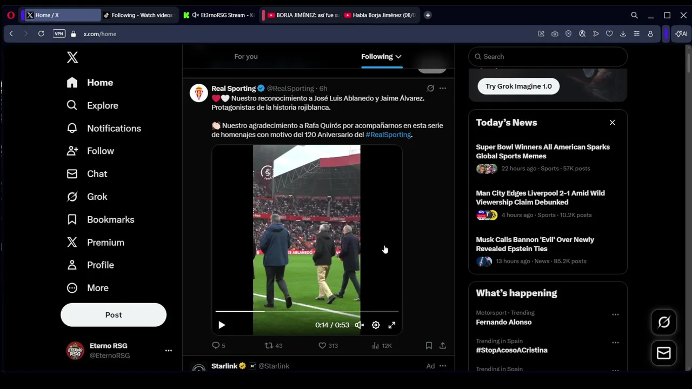Seek on the video progress bar
This screenshot has height=389, width=692.
click(x=307, y=311)
